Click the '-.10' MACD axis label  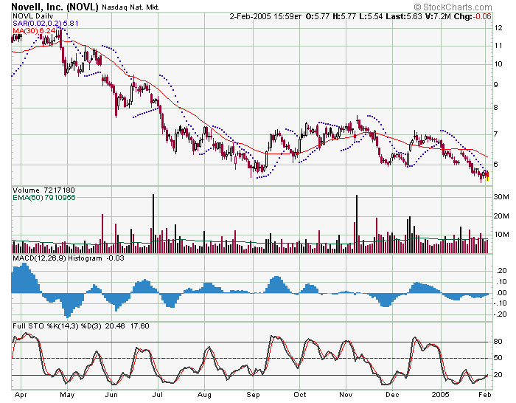pyautogui.click(x=501, y=303)
